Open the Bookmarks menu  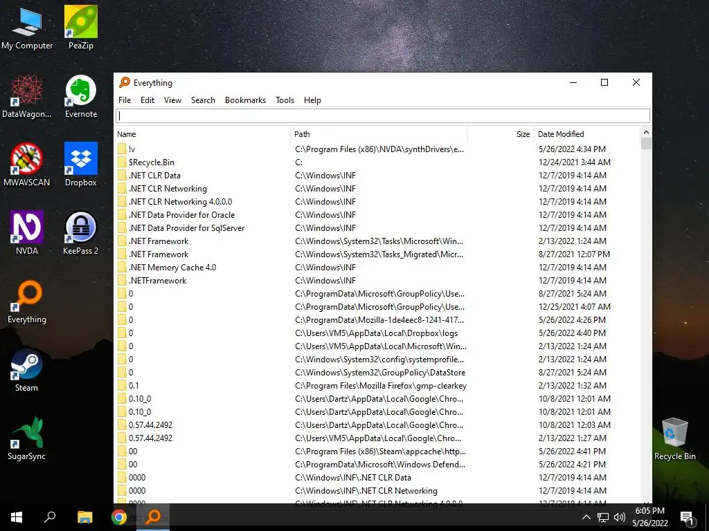pos(246,100)
